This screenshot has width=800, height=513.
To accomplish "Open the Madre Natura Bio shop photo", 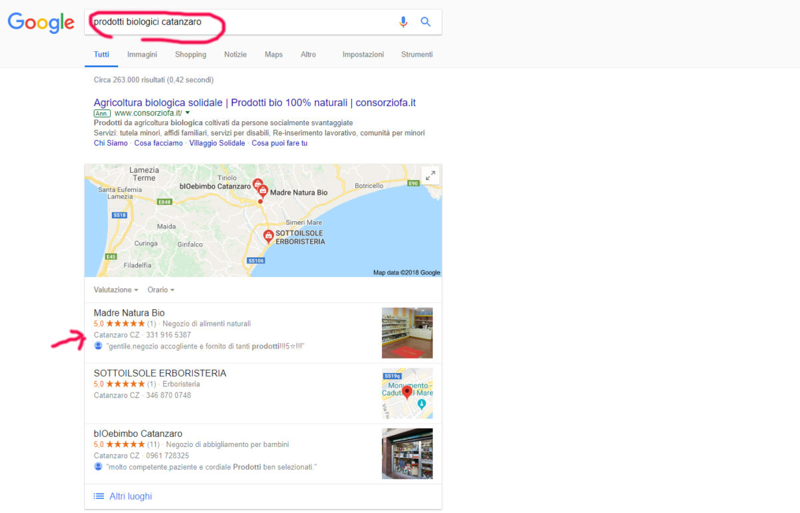I will [x=407, y=332].
